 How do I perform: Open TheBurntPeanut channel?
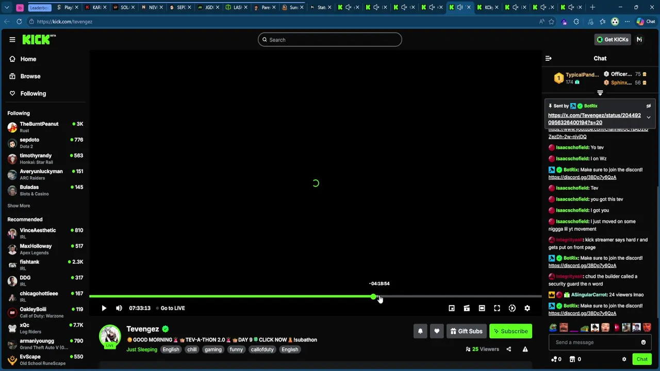(x=45, y=127)
